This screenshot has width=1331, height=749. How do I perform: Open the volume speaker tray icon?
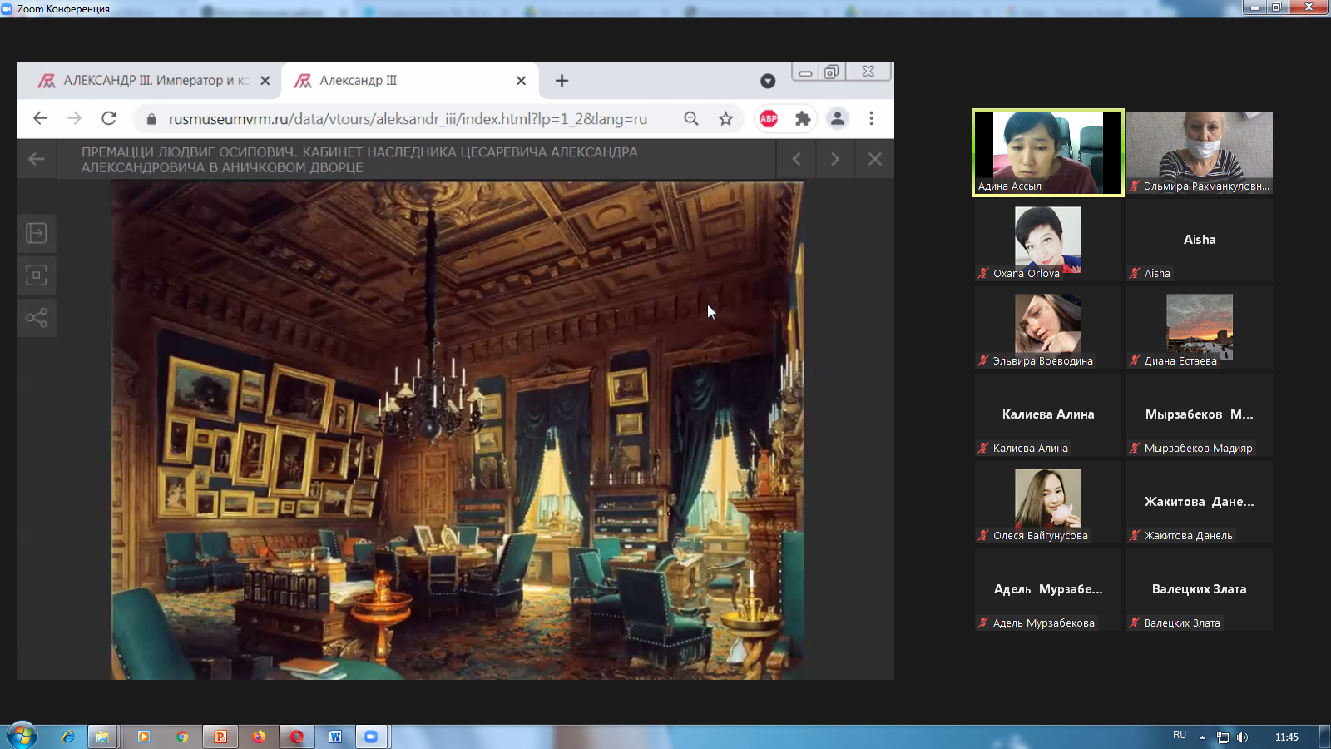point(1242,737)
